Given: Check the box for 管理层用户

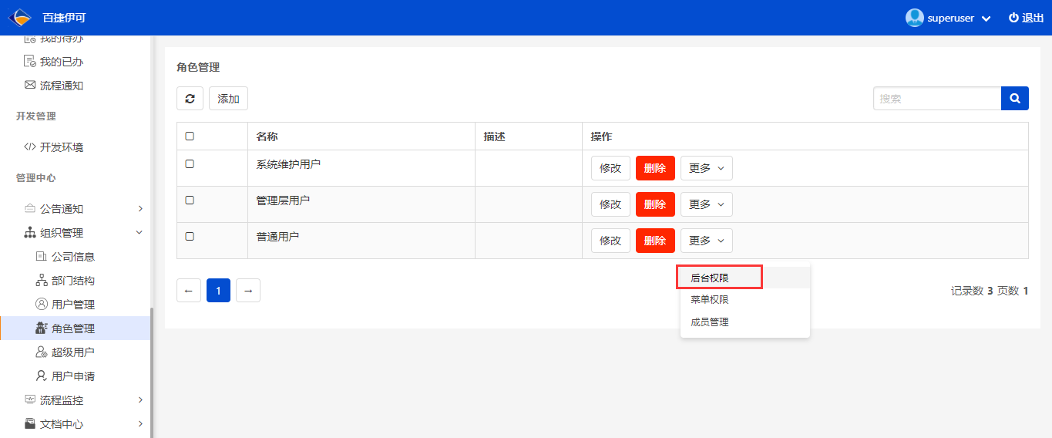Looking at the screenshot, I should [190, 200].
